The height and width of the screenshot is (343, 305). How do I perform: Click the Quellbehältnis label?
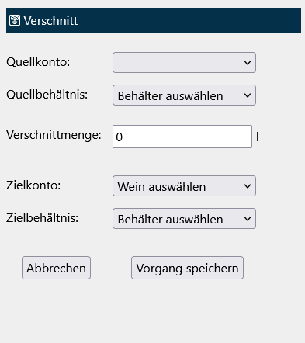[47, 95]
